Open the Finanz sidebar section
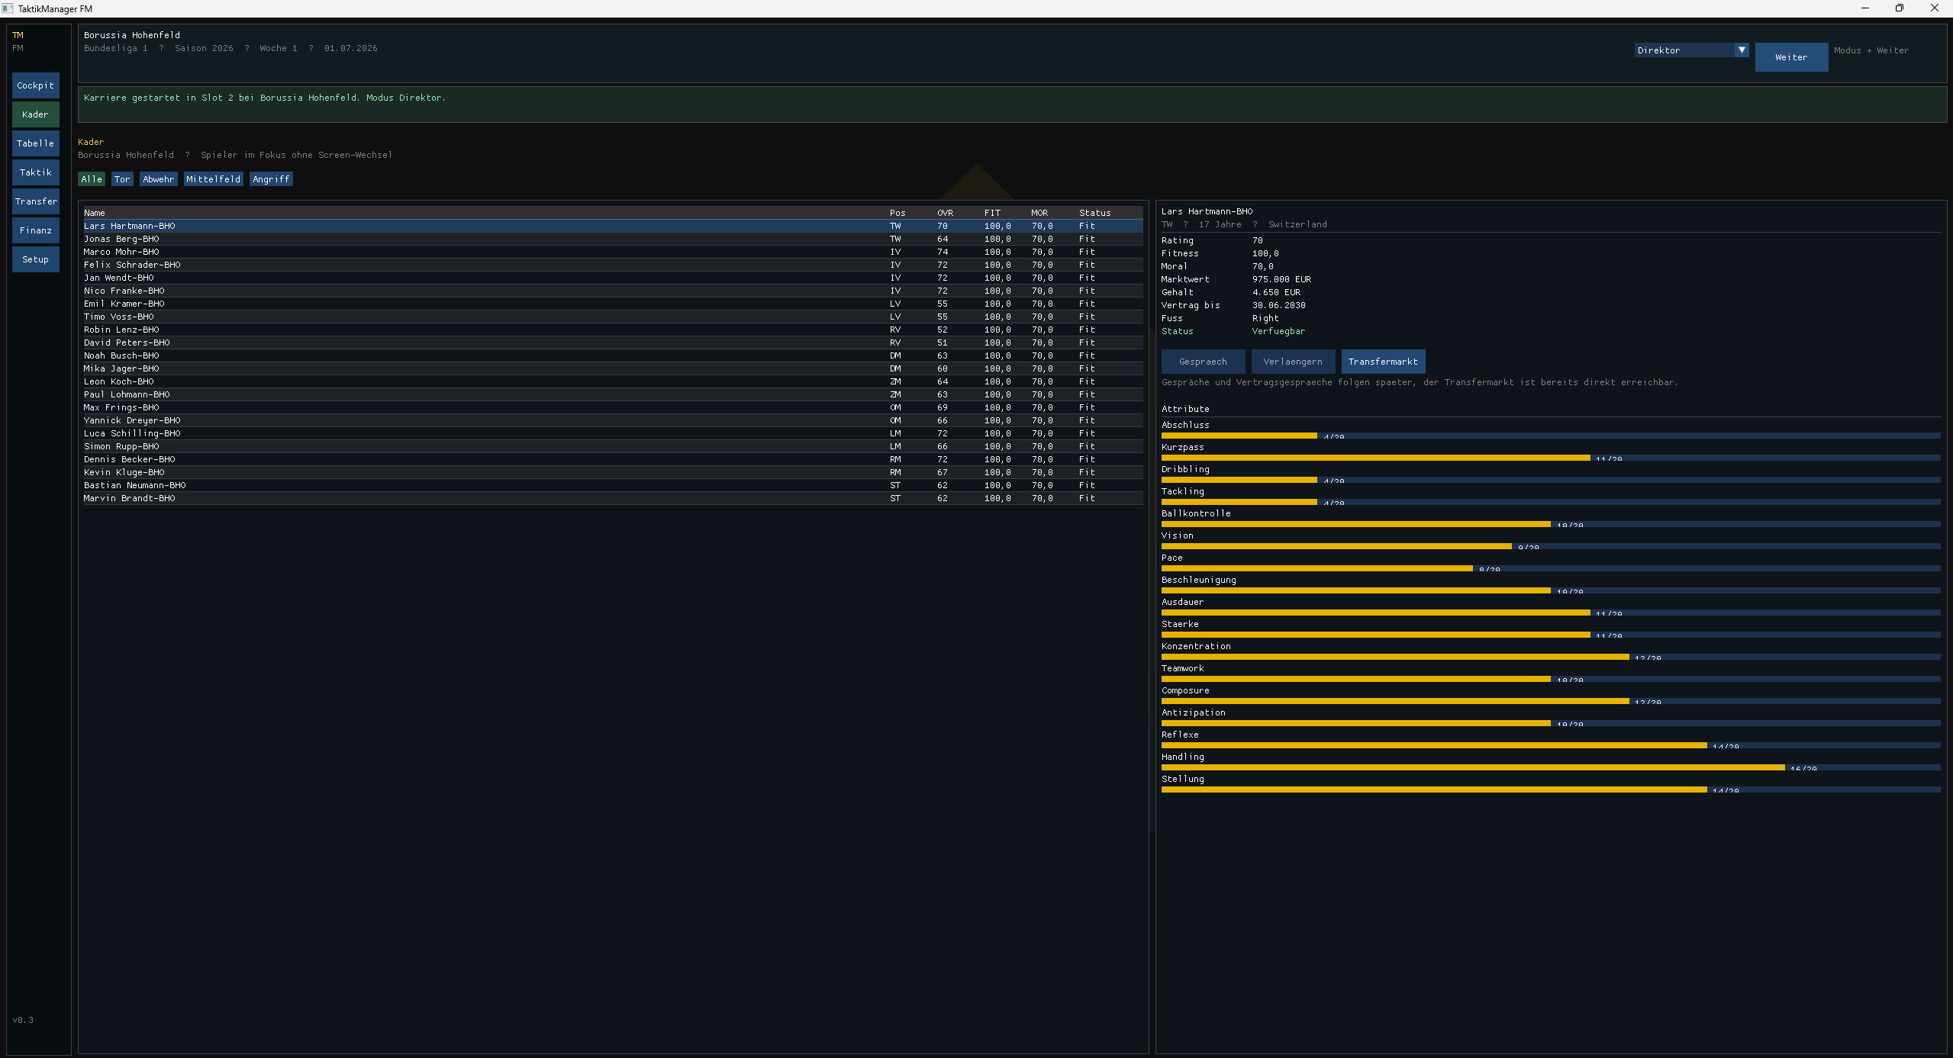This screenshot has width=1953, height=1058. pyautogui.click(x=35, y=230)
